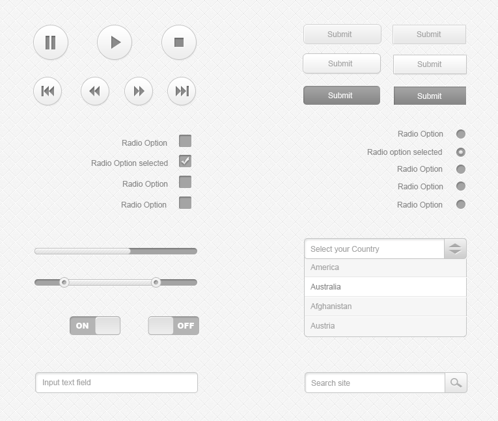Image resolution: width=498 pixels, height=421 pixels.
Task: Choose Austria from the country list
Action: (385, 326)
